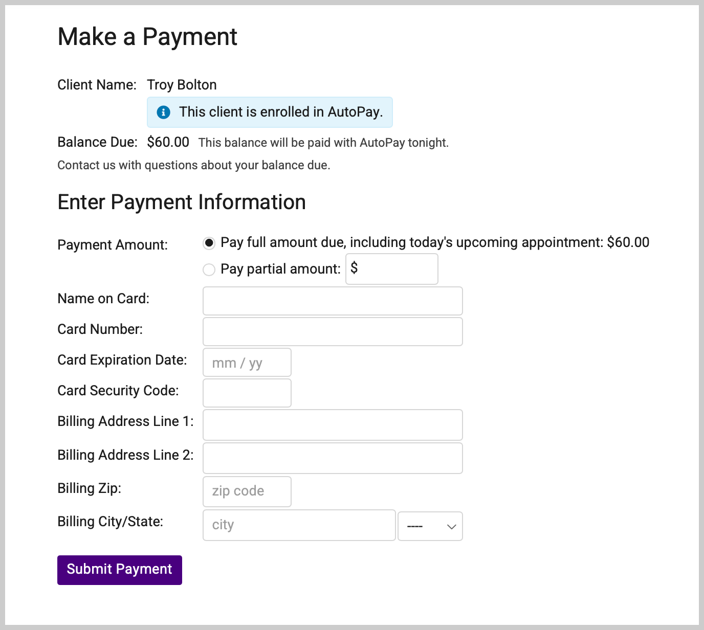Viewport: 704px width, 630px height.
Task: Click the $60.00 Balance Due amount
Action: point(168,142)
